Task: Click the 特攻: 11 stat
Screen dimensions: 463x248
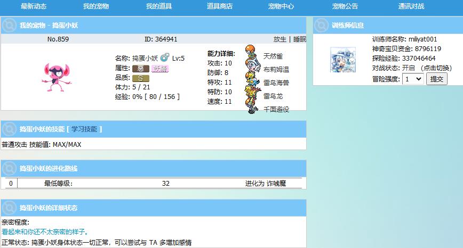Action: 220,82
